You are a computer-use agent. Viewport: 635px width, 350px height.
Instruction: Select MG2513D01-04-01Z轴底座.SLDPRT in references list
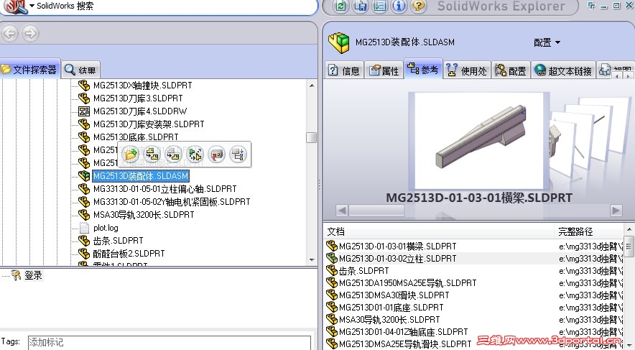coord(404,331)
